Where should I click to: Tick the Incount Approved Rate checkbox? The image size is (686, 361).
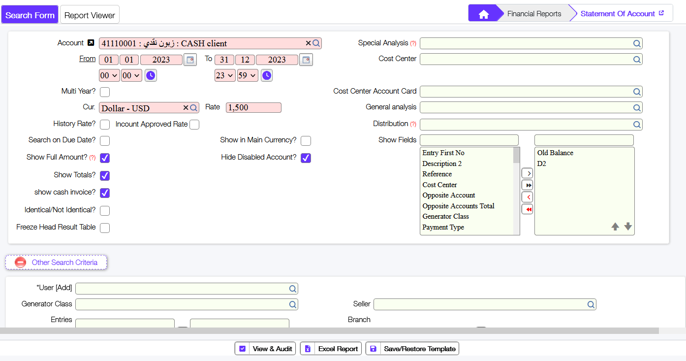click(194, 125)
